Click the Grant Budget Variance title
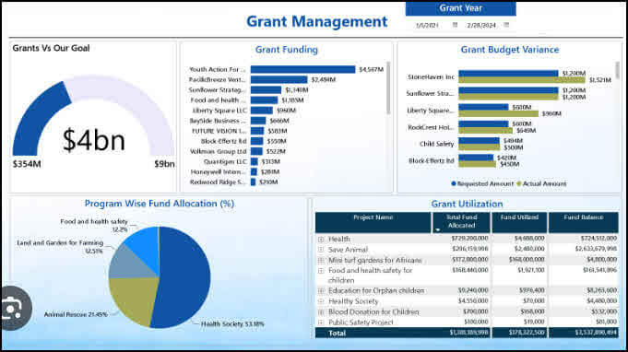This screenshot has width=628, height=352. pyautogui.click(x=509, y=50)
